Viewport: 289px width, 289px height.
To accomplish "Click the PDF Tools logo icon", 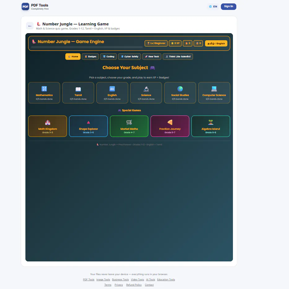I will [25, 7].
